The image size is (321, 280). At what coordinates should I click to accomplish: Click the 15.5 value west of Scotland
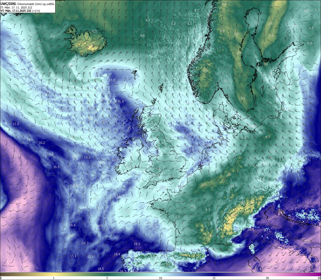131,128
